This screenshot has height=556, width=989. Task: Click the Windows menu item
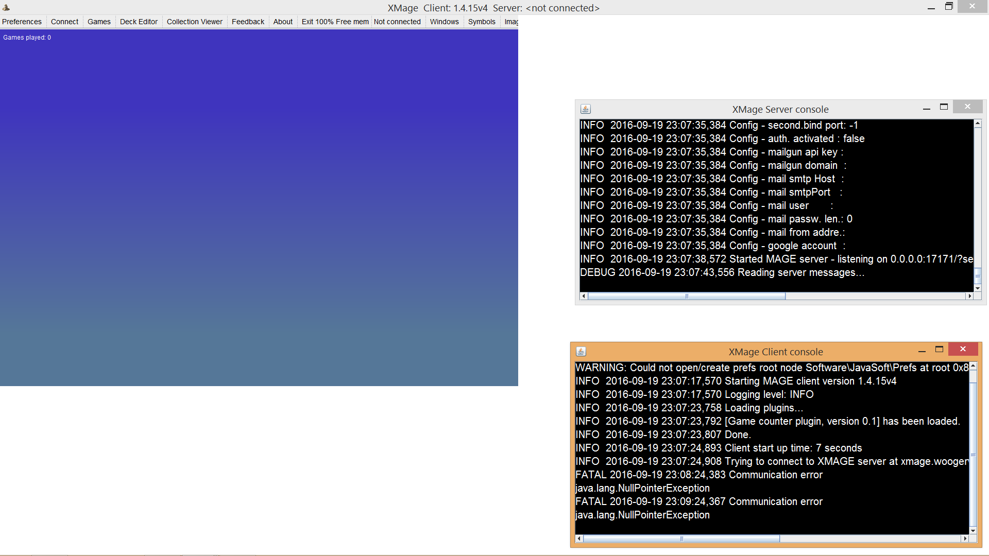point(444,22)
